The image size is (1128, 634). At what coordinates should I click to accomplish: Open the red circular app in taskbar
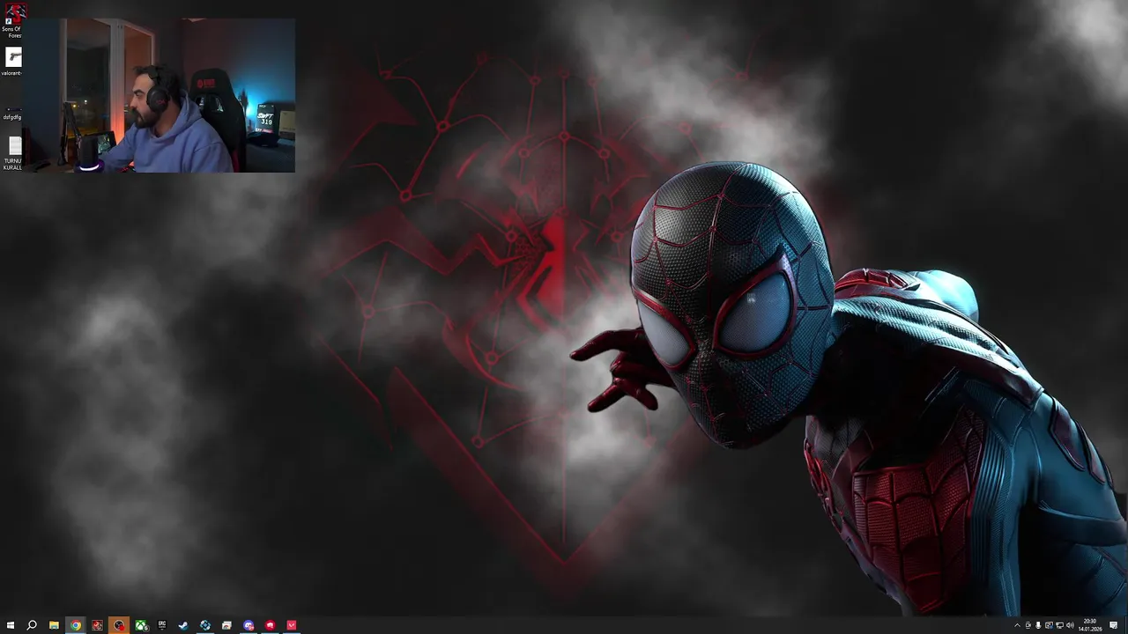coord(270,625)
